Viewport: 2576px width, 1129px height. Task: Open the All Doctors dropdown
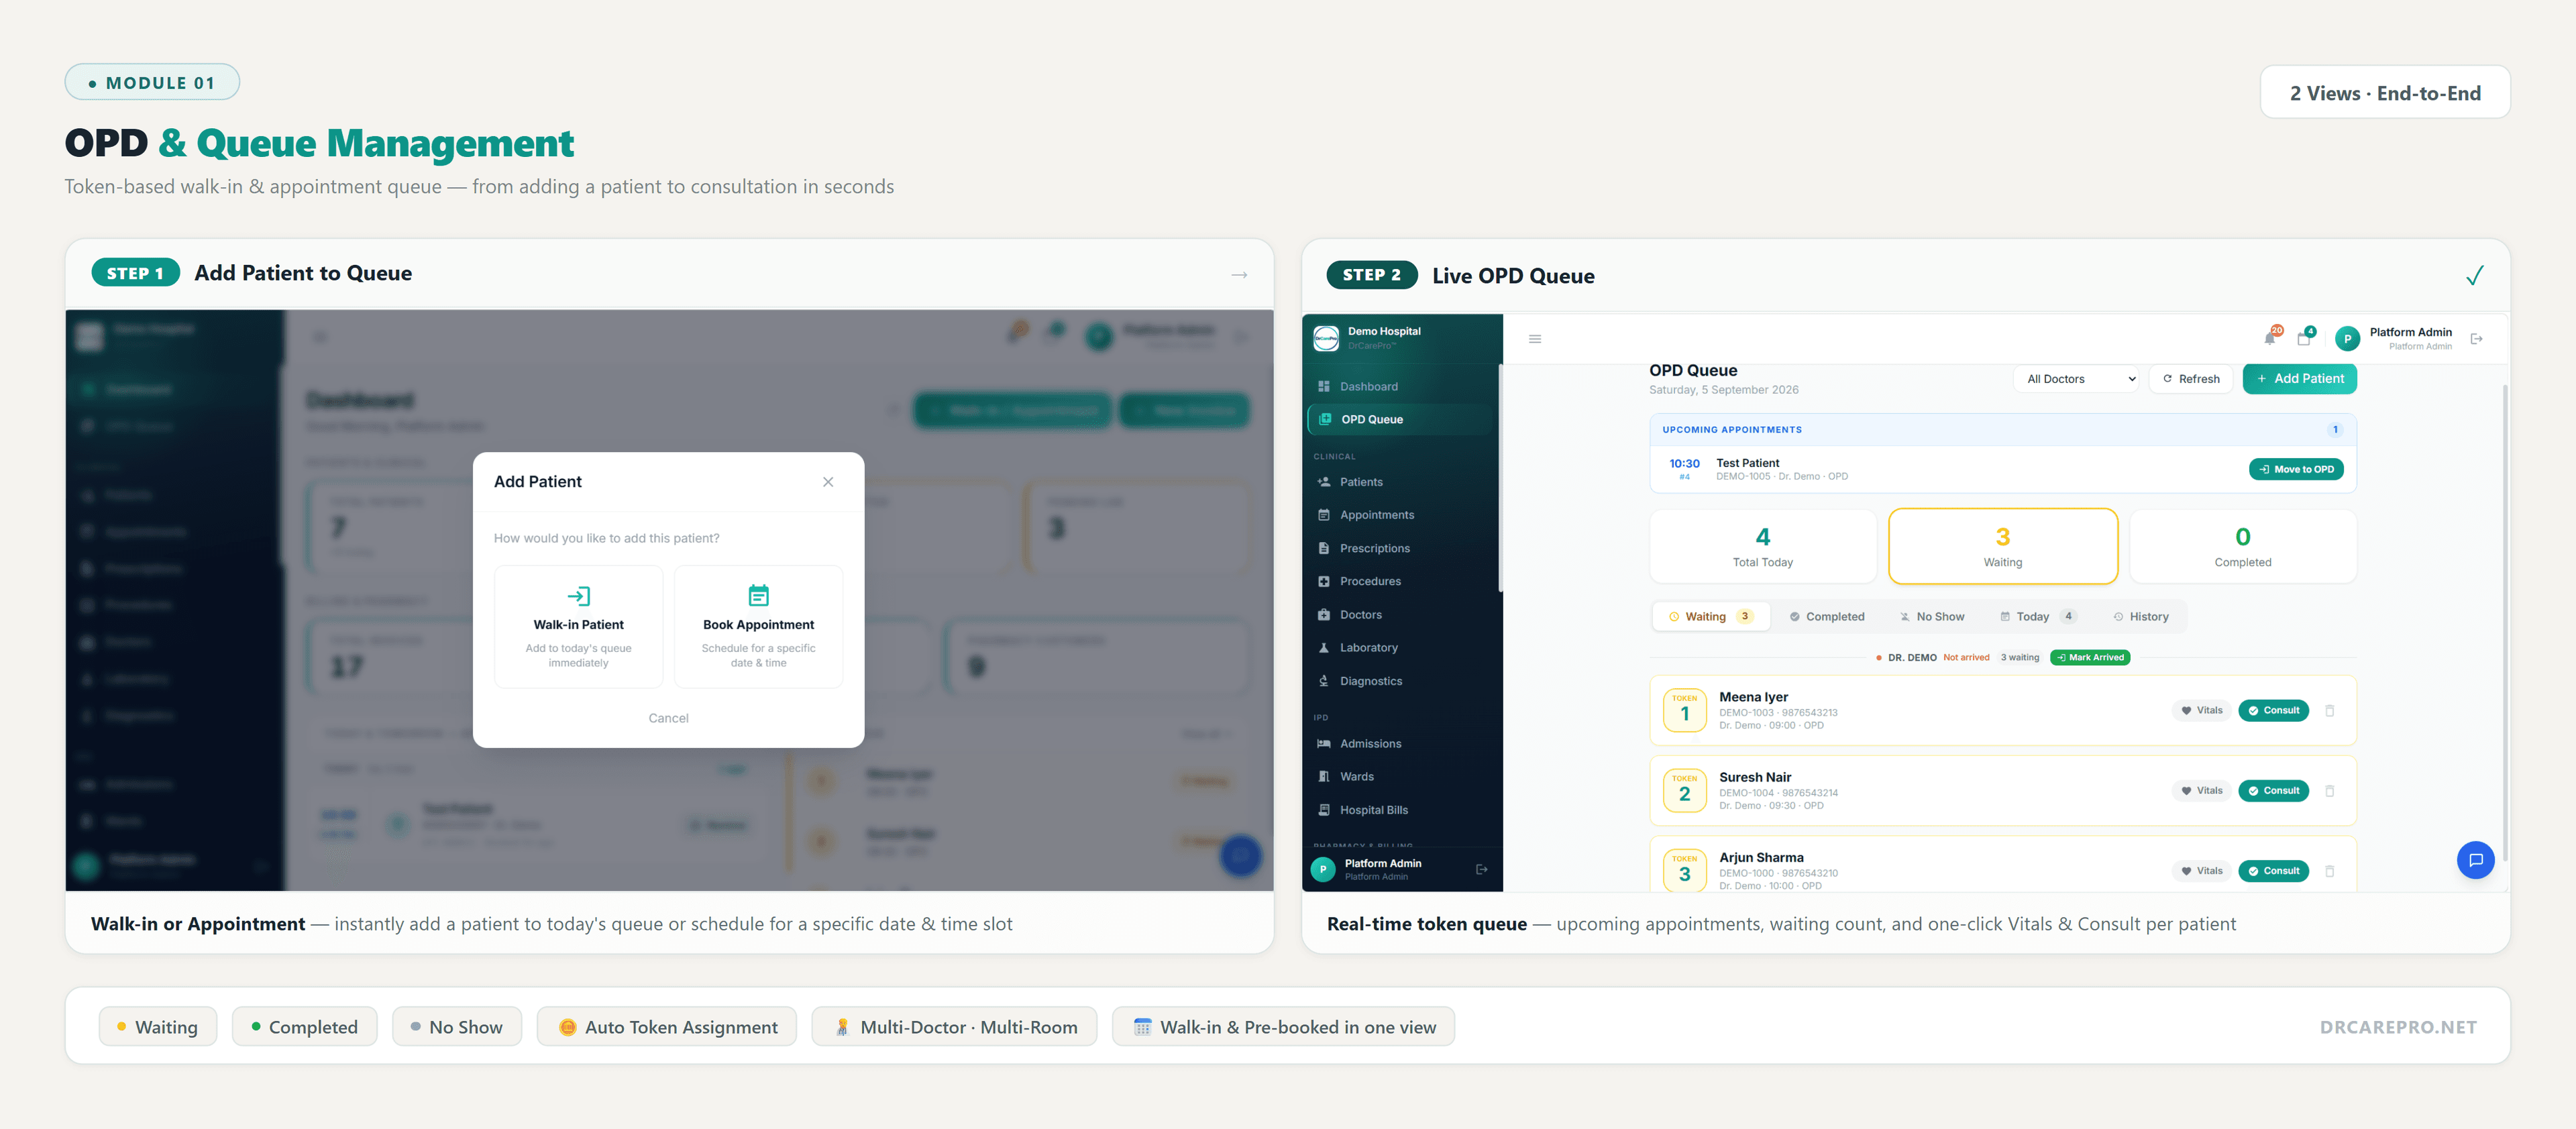pos(2076,378)
